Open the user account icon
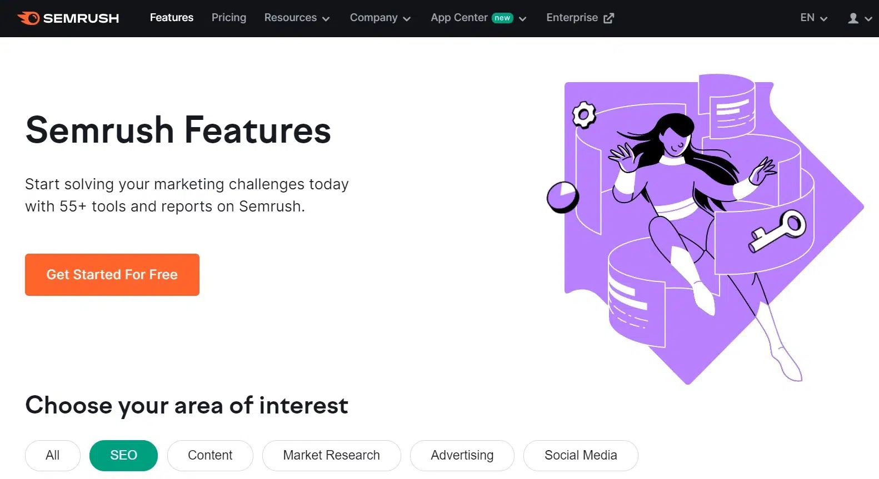The image size is (879, 479). 852,18
